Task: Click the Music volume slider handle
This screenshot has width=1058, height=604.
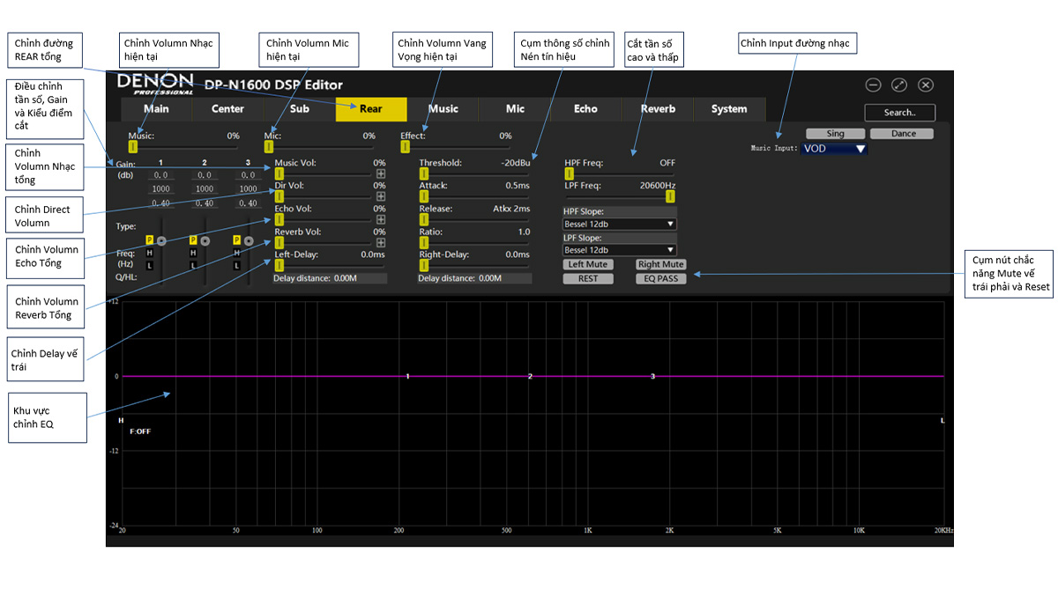Action: [x=133, y=147]
